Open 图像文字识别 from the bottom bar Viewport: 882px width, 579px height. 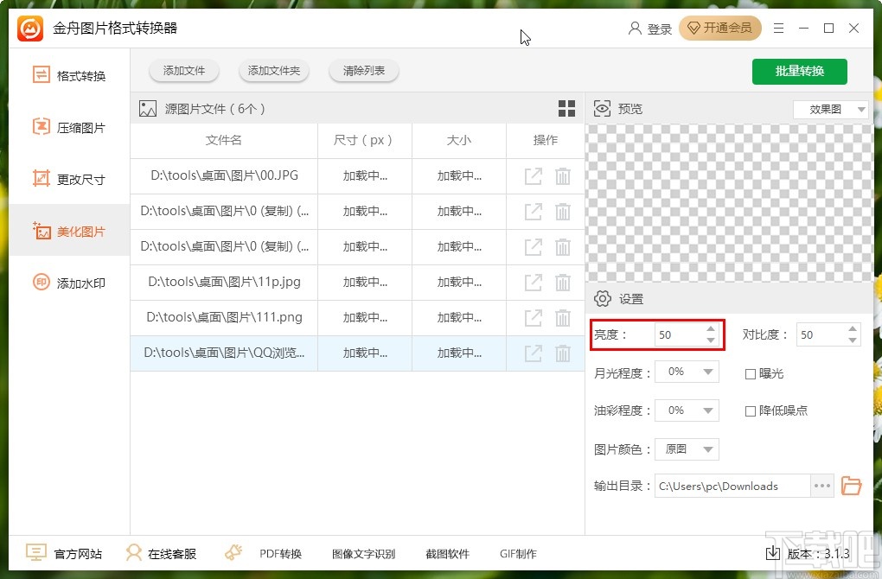pos(363,553)
